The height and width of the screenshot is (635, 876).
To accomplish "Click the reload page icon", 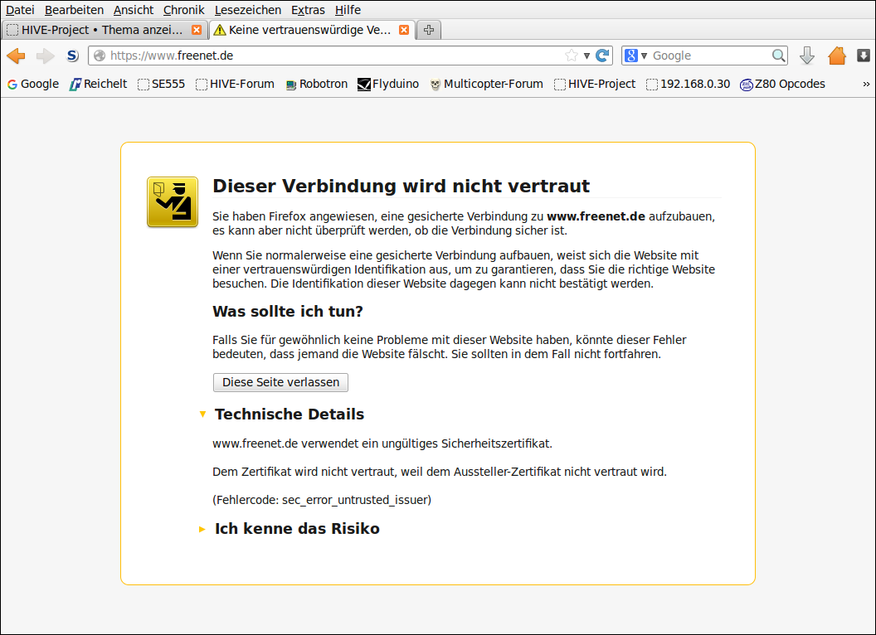I will coord(603,56).
